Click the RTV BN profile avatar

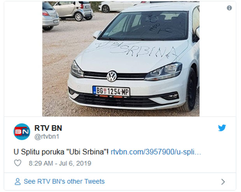[x=22, y=132]
